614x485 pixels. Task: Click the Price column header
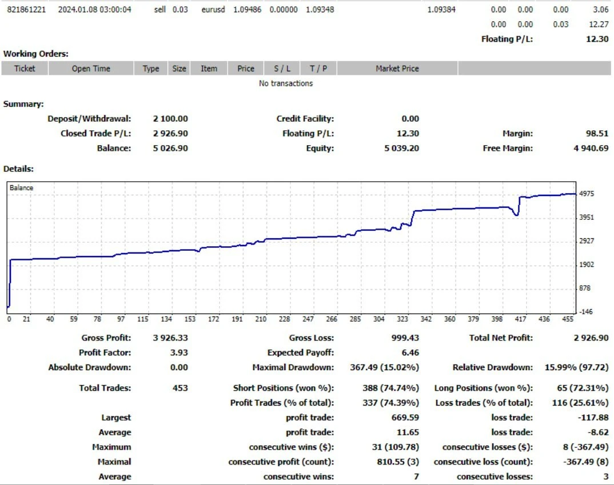246,69
